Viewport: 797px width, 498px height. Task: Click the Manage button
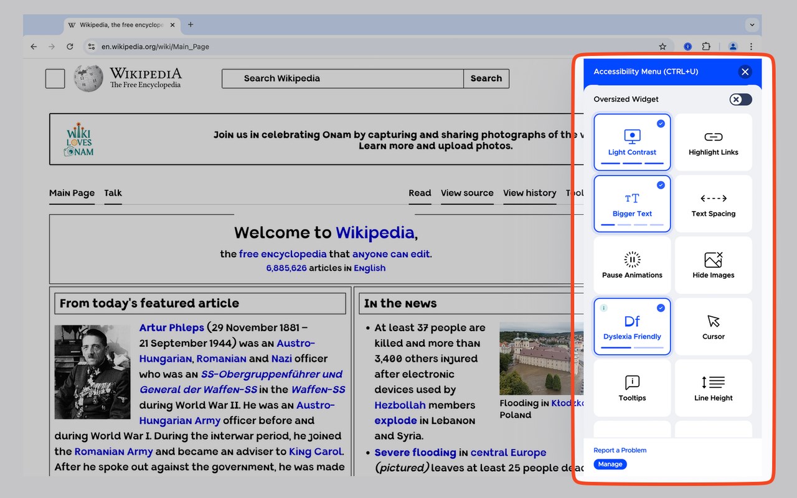(610, 464)
